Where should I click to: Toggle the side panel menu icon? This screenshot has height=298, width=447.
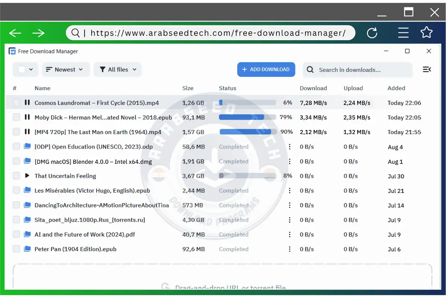[x=427, y=69]
